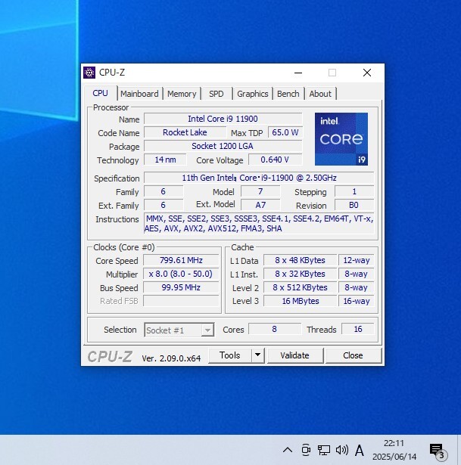The height and width of the screenshot is (465, 461).
Task: Open network status tray icon
Action: 323,450
